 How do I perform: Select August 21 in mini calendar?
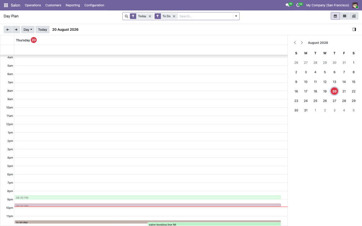344,91
